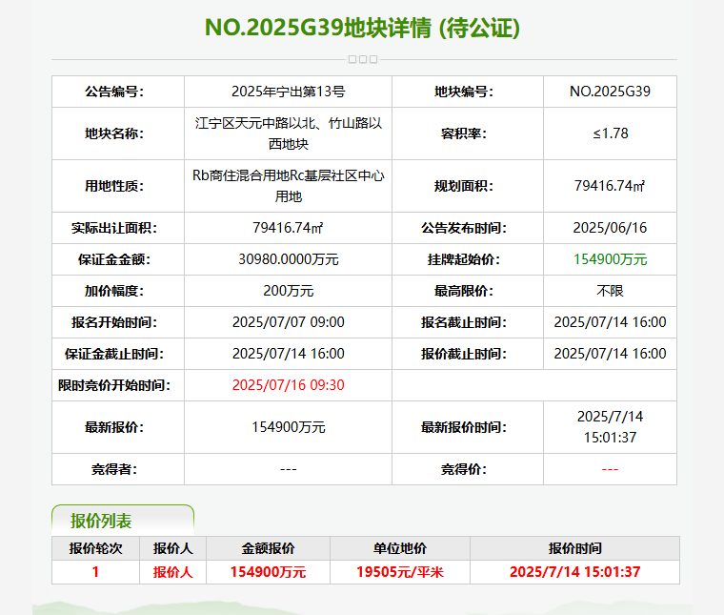Screen dimensions: 724x615
Task: Select the 地块编号 value NO.2025G39
Action: (x=610, y=92)
